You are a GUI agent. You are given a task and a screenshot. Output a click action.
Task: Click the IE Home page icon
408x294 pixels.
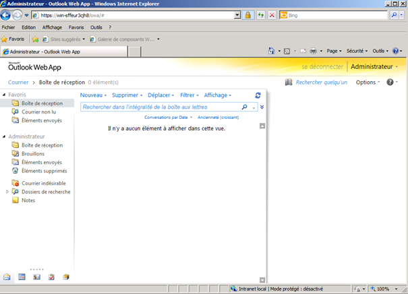(x=271, y=51)
